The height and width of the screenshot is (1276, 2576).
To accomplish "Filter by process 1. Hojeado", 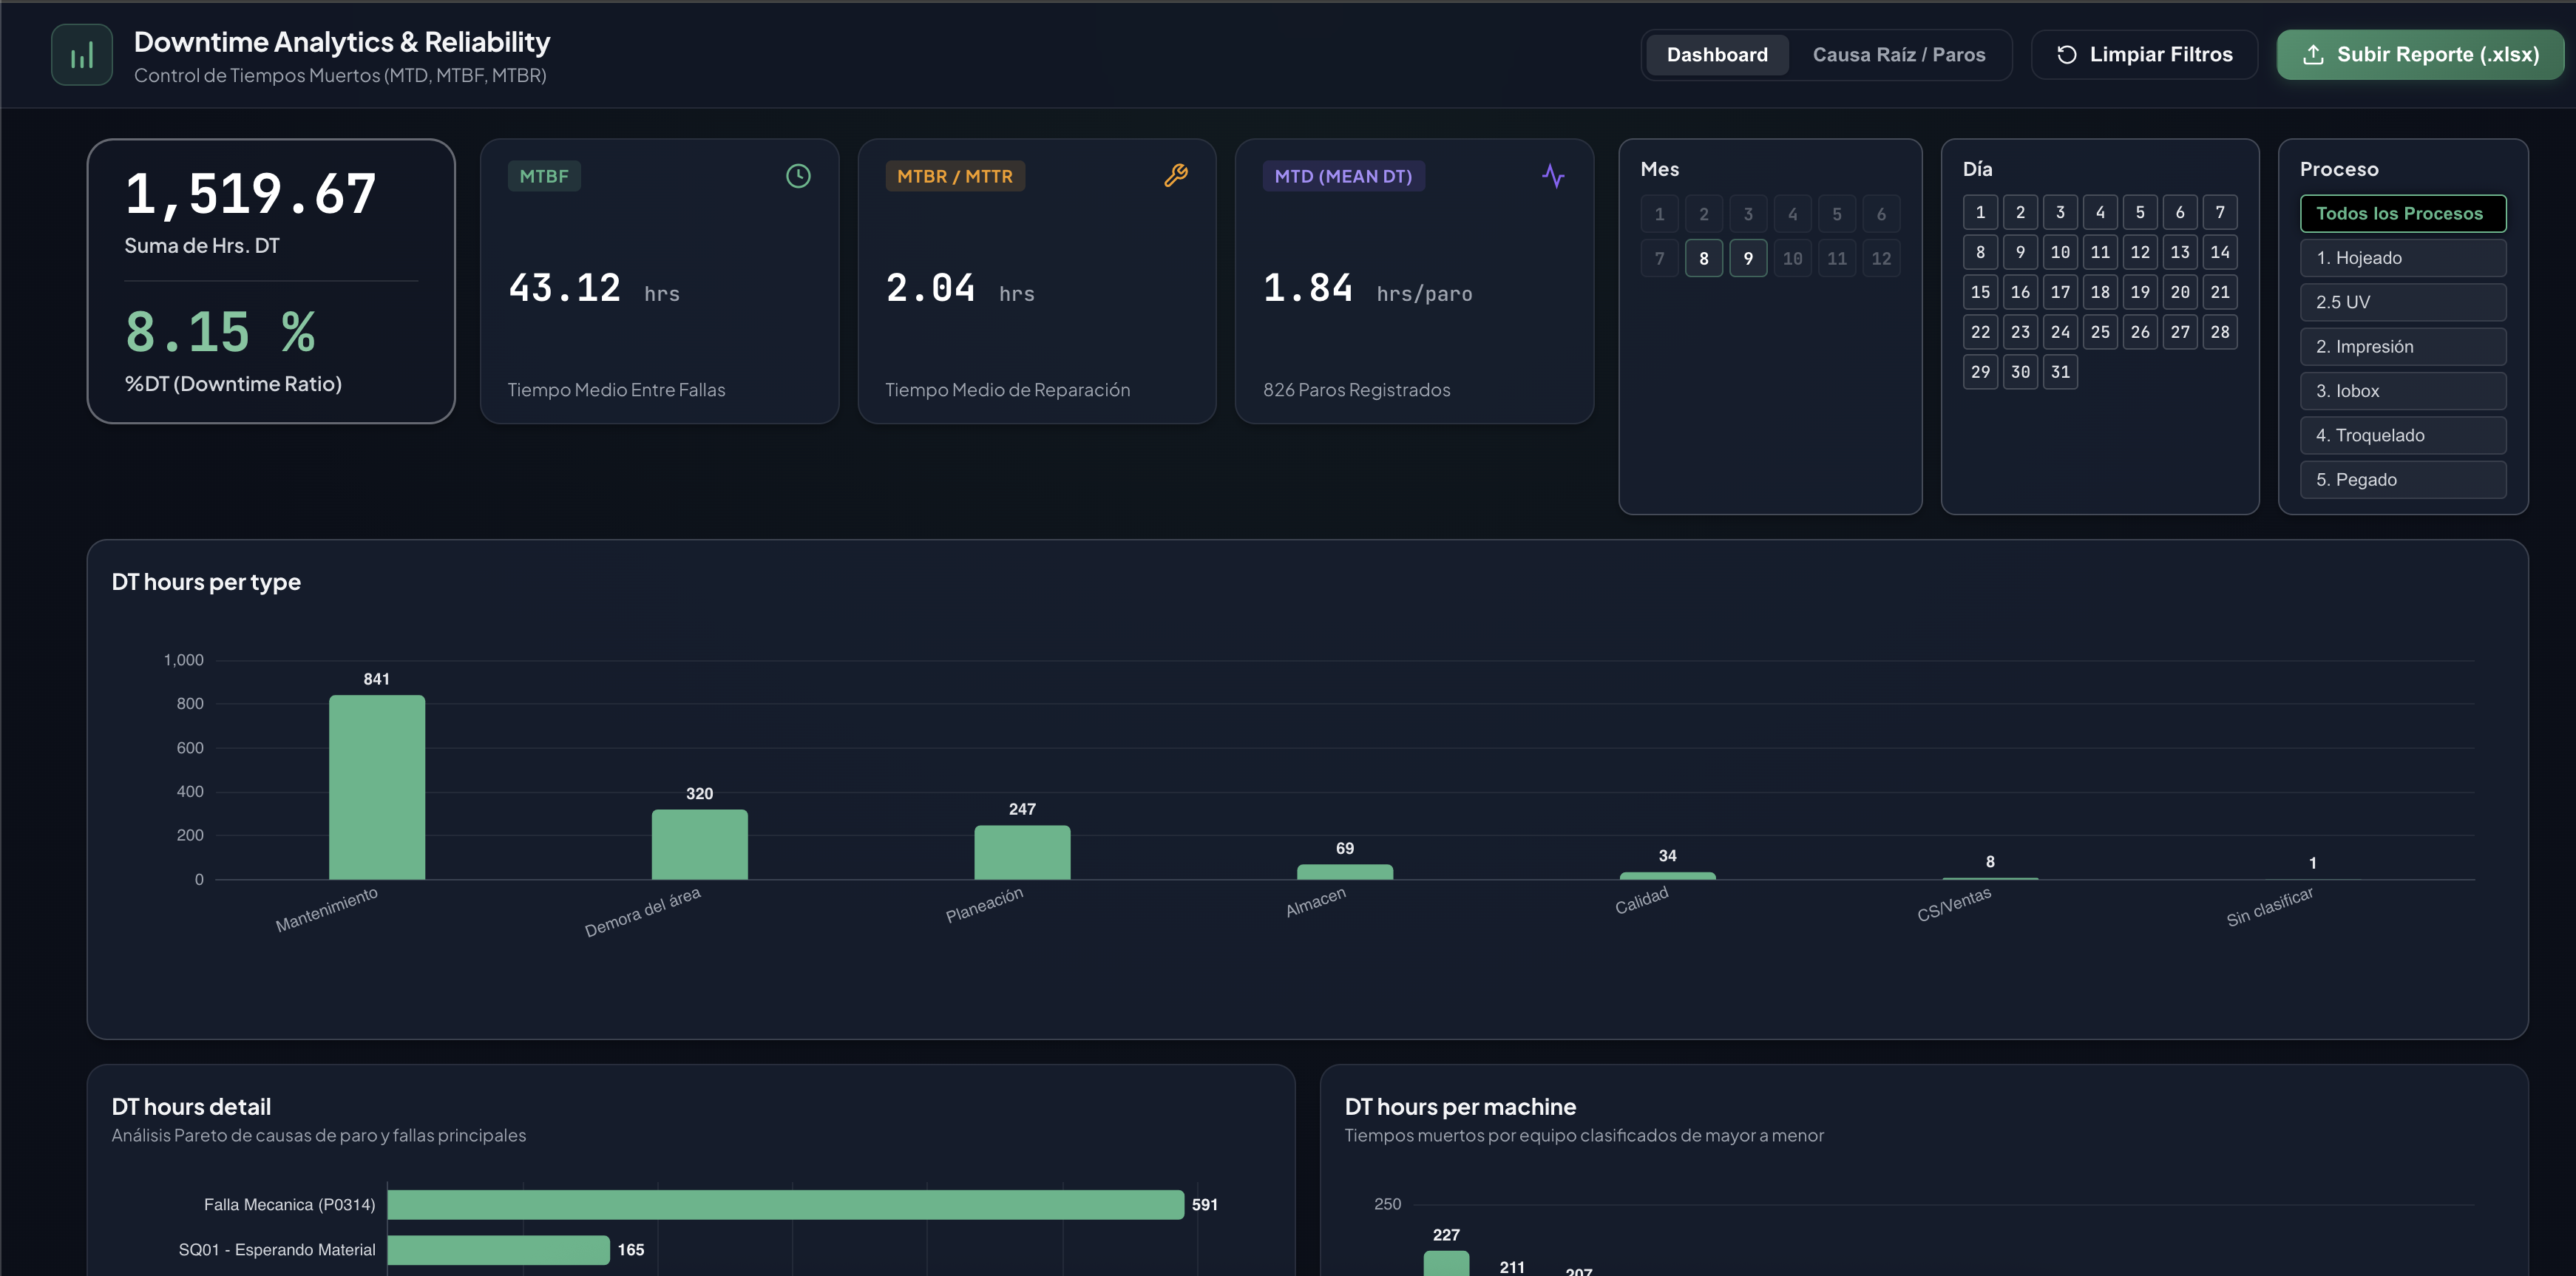I will pos(2403,258).
